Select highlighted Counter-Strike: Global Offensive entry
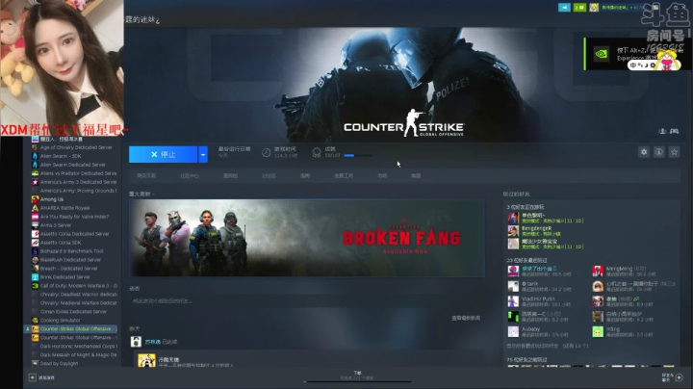Screen dimensions: 693x389 pyautogui.click(x=70, y=329)
